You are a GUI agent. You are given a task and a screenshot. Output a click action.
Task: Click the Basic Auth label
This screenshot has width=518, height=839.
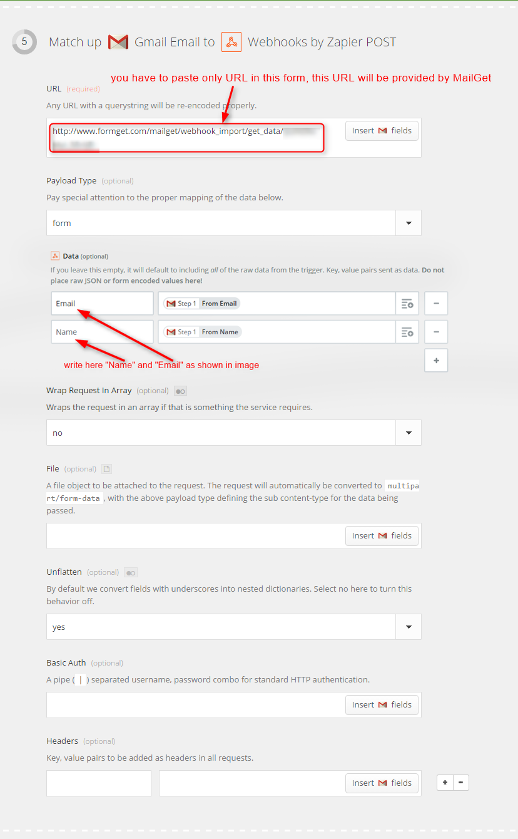pyautogui.click(x=66, y=662)
